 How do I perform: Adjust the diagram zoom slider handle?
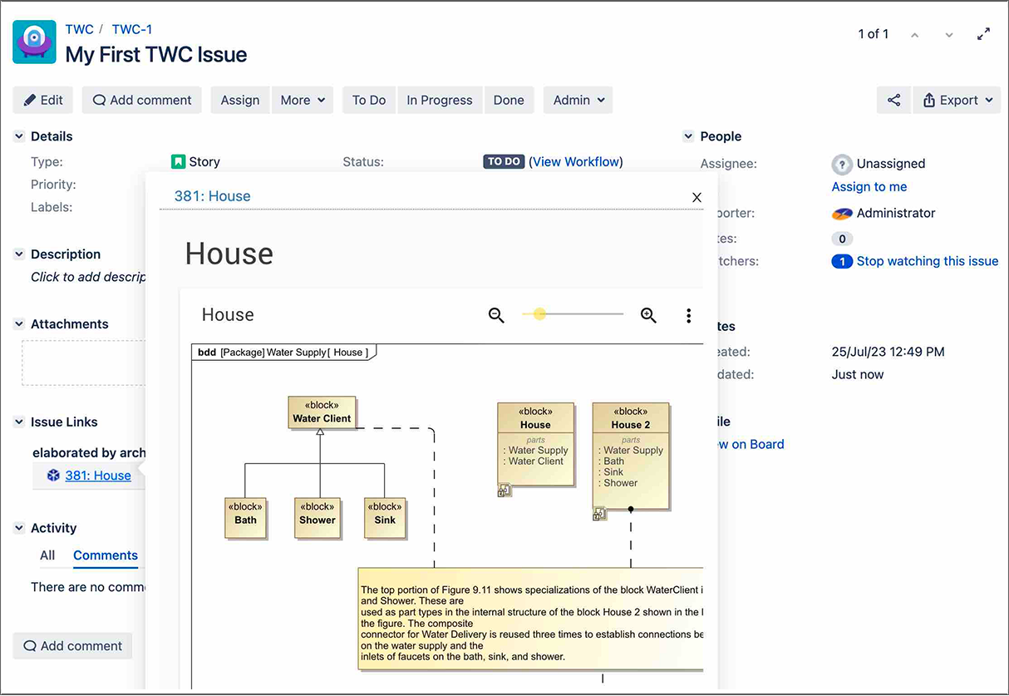coord(539,314)
